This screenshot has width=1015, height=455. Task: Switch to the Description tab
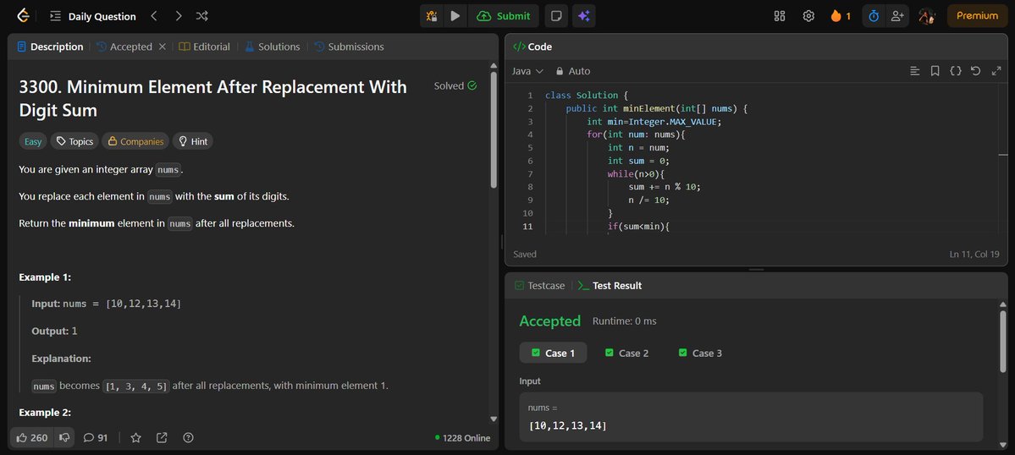(x=51, y=47)
